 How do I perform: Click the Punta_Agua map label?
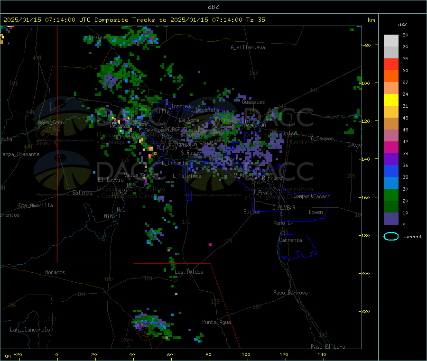tap(216, 322)
